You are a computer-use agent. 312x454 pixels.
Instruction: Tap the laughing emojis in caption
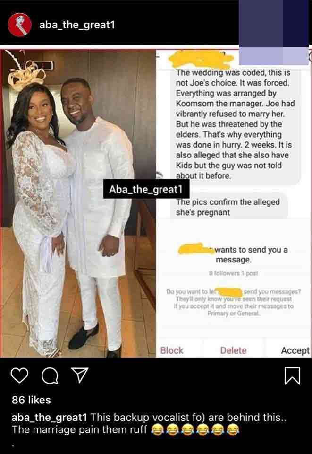click(195, 429)
